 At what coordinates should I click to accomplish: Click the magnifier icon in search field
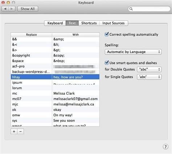(x=131, y=9)
